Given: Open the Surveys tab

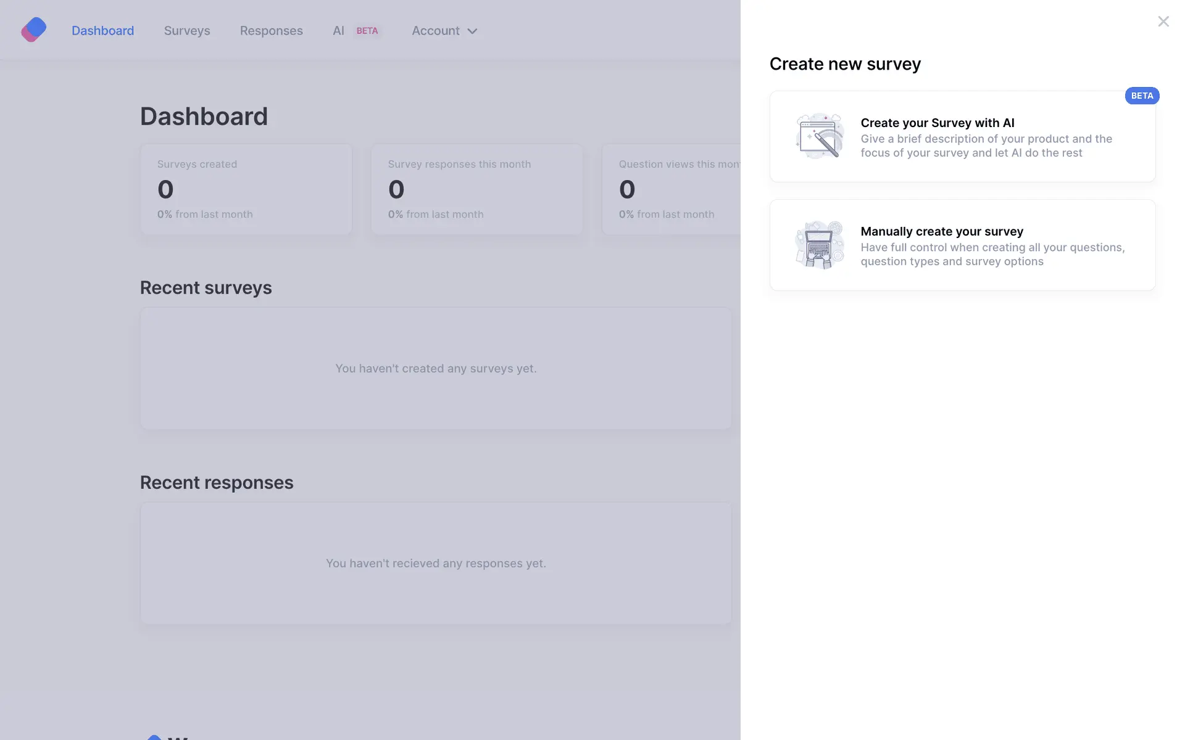Looking at the screenshot, I should (x=187, y=31).
